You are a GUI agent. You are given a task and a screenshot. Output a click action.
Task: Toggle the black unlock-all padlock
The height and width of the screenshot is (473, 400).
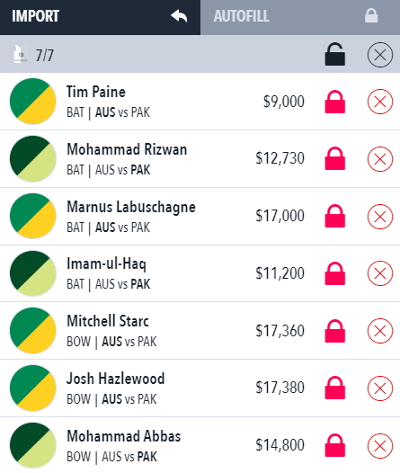click(x=335, y=55)
